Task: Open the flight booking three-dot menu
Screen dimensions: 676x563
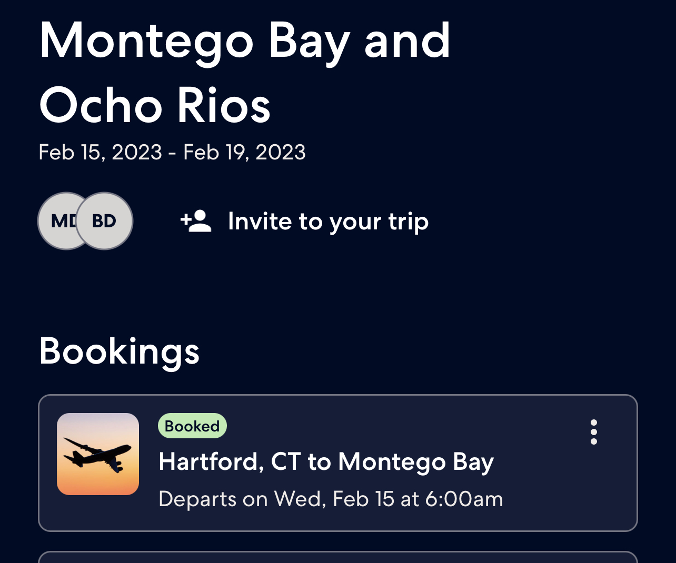Action: pyautogui.click(x=593, y=432)
